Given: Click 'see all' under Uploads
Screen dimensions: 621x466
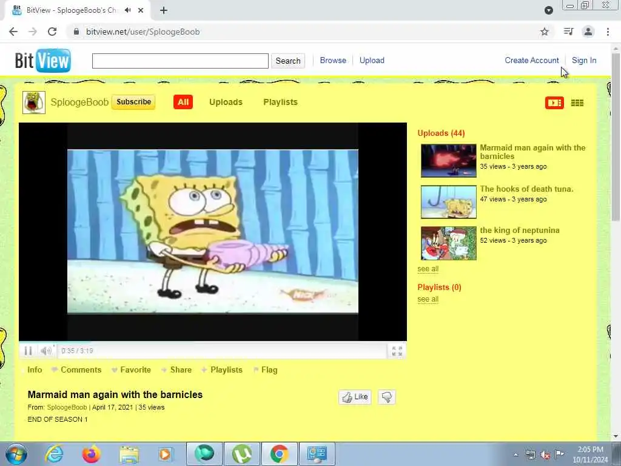Looking at the screenshot, I should pyautogui.click(x=428, y=269).
